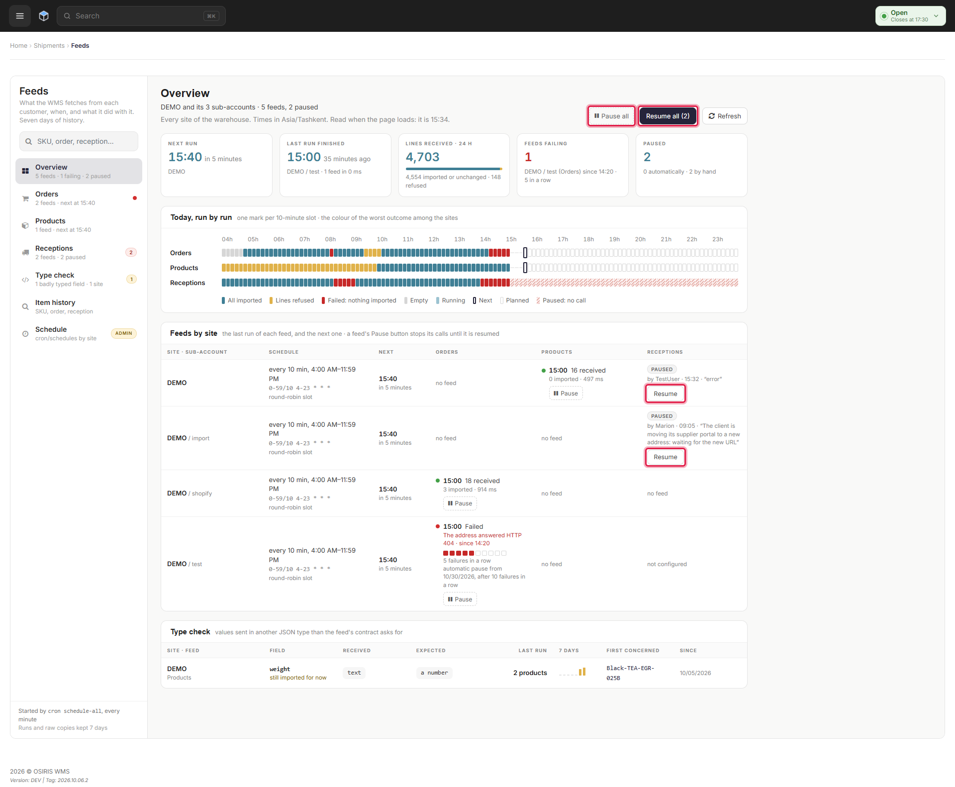Viewport: 955px width, 787px height.
Task: Pause the DEMO Products feed
Action: [566, 393]
